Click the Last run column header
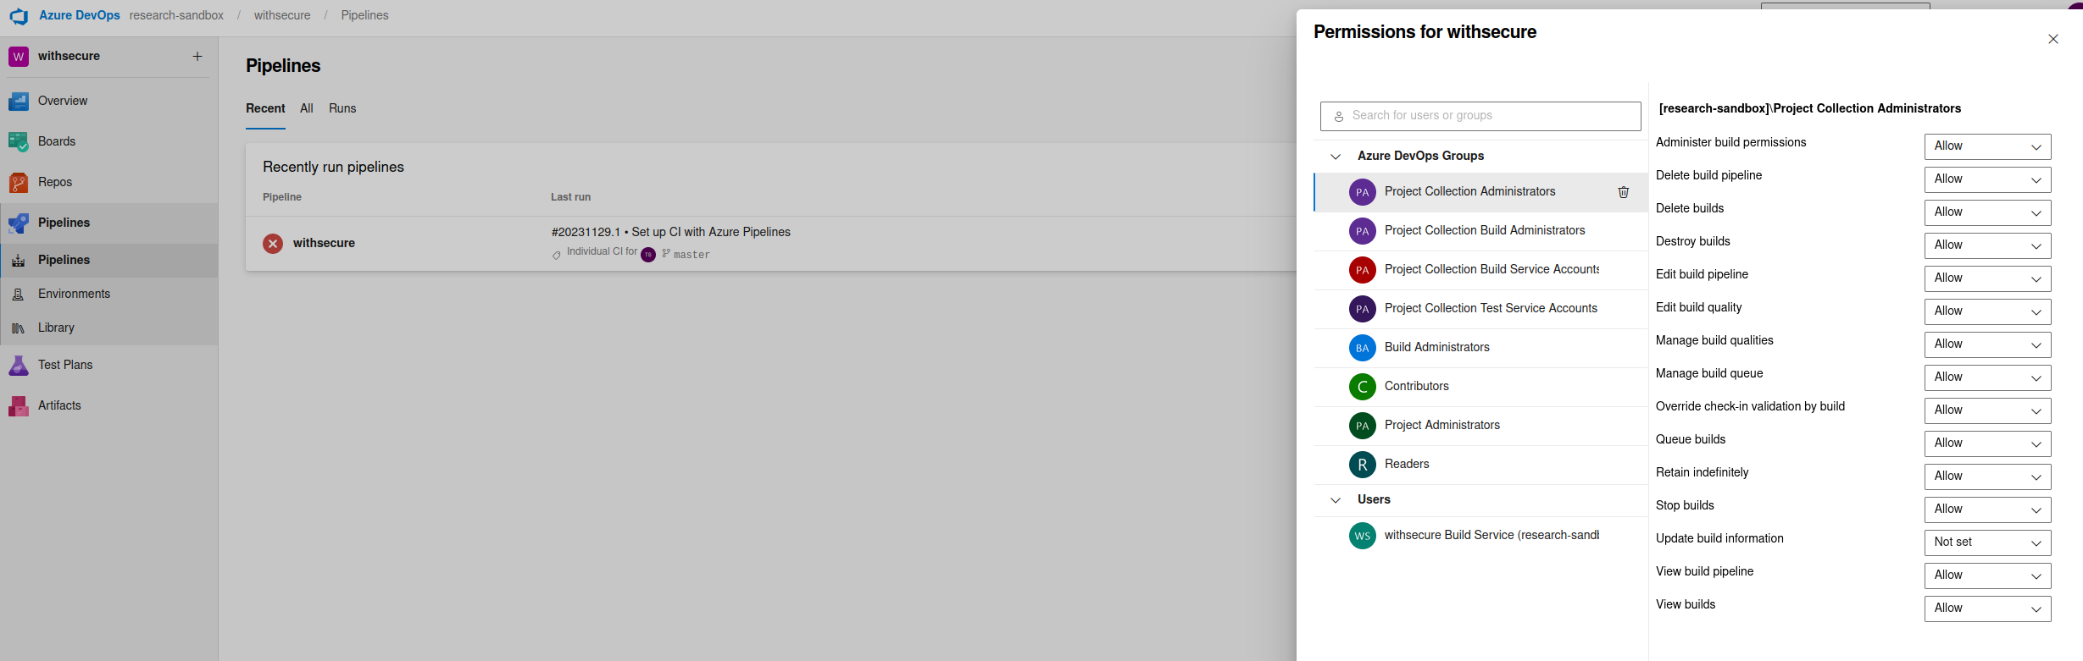This screenshot has width=2083, height=661. 570,197
